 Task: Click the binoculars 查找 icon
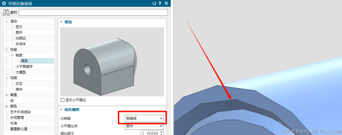pyautogui.click(x=6, y=12)
